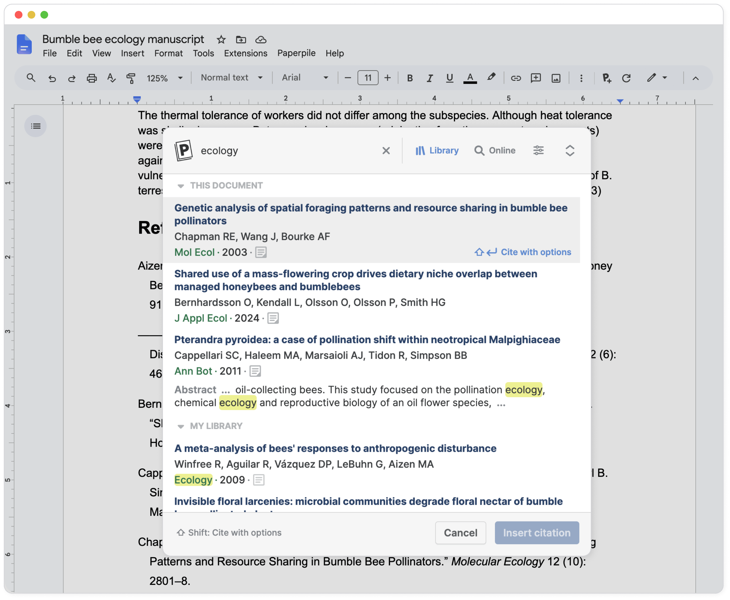Decrease the font size with the minus button
This screenshot has height=600, width=730.
pos(348,78)
